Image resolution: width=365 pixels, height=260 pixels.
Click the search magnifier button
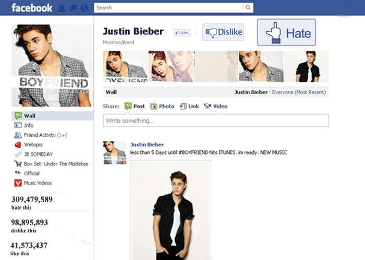click(248, 8)
